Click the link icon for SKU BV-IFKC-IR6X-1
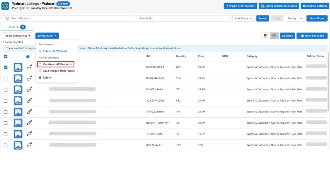 29,67
